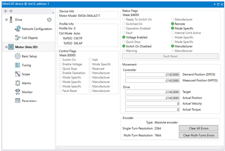The image size is (225, 151).
Task: Click the Single-Turn Resolution 23bit value
Action: (x=158, y=128)
